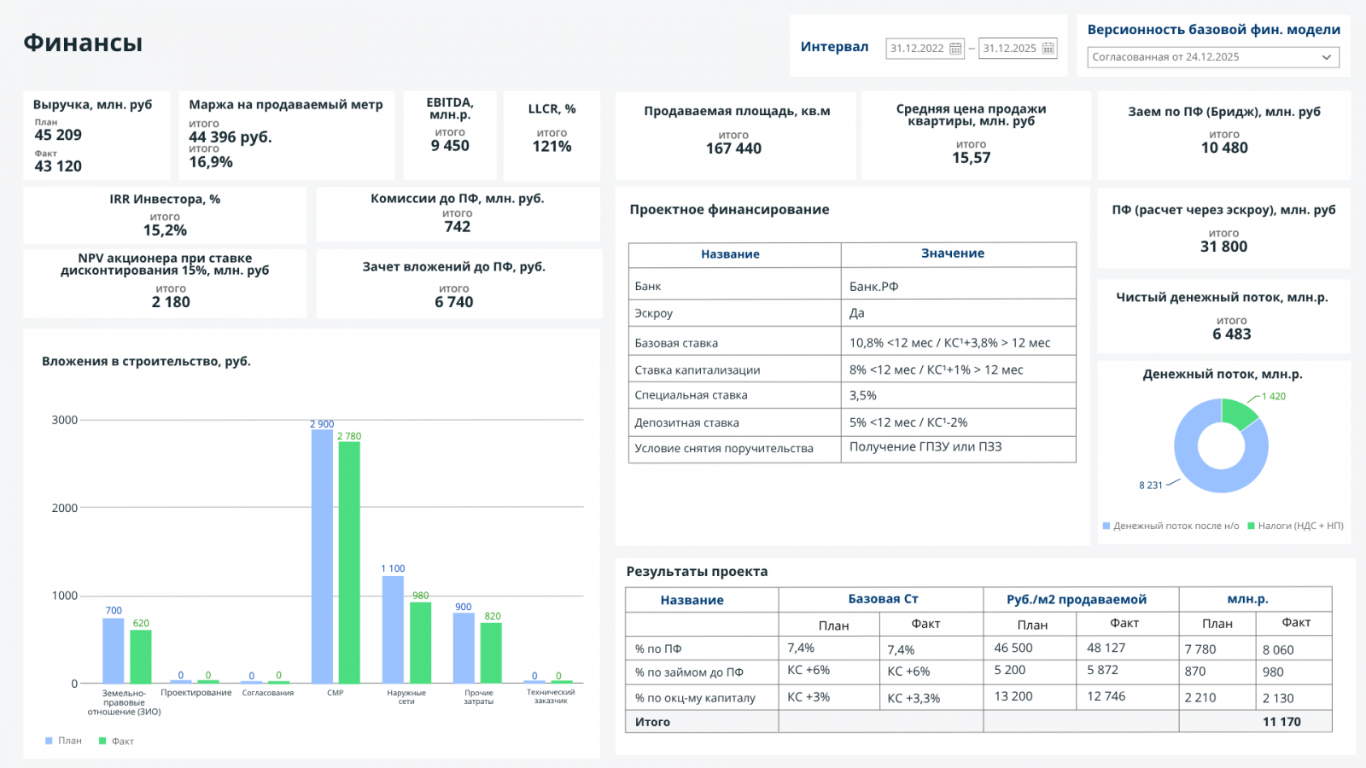The width and height of the screenshot is (1366, 768).
Task: Click the dropdown chevron of model version
Action: coord(1327,57)
